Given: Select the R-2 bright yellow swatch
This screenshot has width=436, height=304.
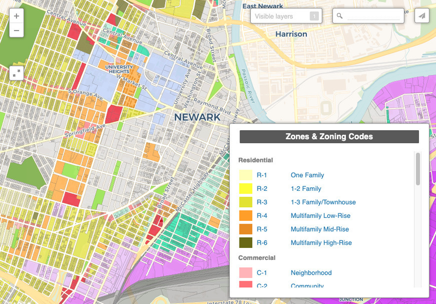Looking at the screenshot, I should [246, 189].
